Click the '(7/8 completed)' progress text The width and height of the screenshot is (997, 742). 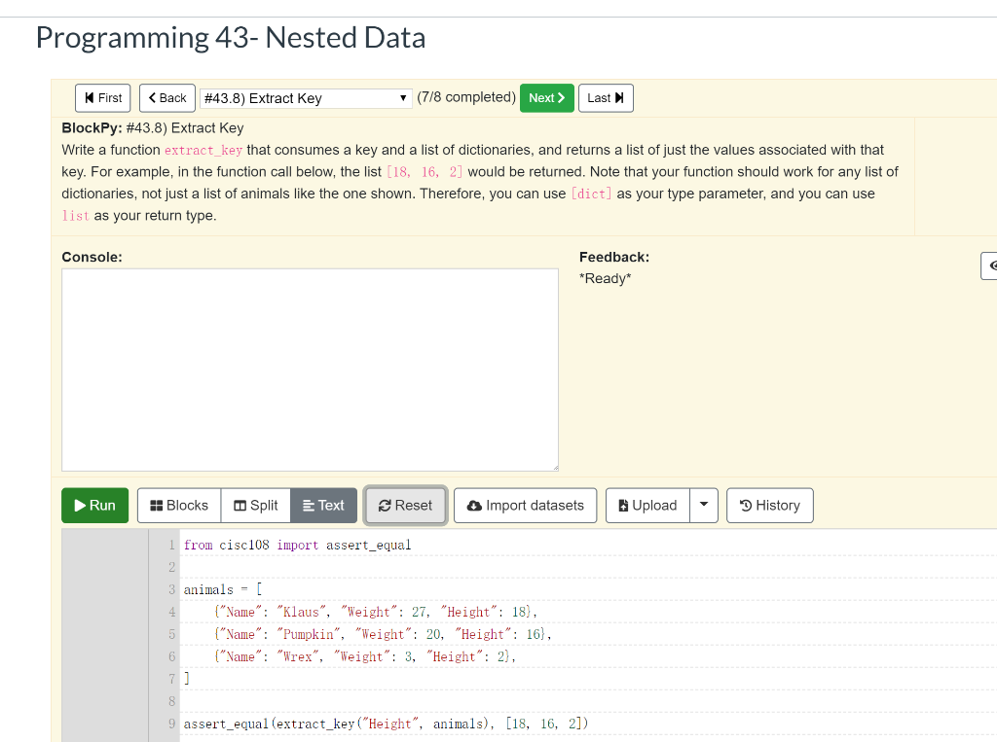466,97
